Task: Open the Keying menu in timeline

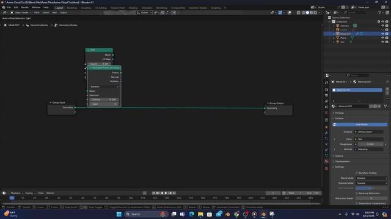Action: [x=30, y=193]
